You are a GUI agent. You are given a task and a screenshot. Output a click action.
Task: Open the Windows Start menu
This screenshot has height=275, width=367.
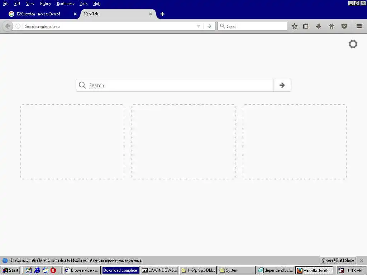[10, 270]
